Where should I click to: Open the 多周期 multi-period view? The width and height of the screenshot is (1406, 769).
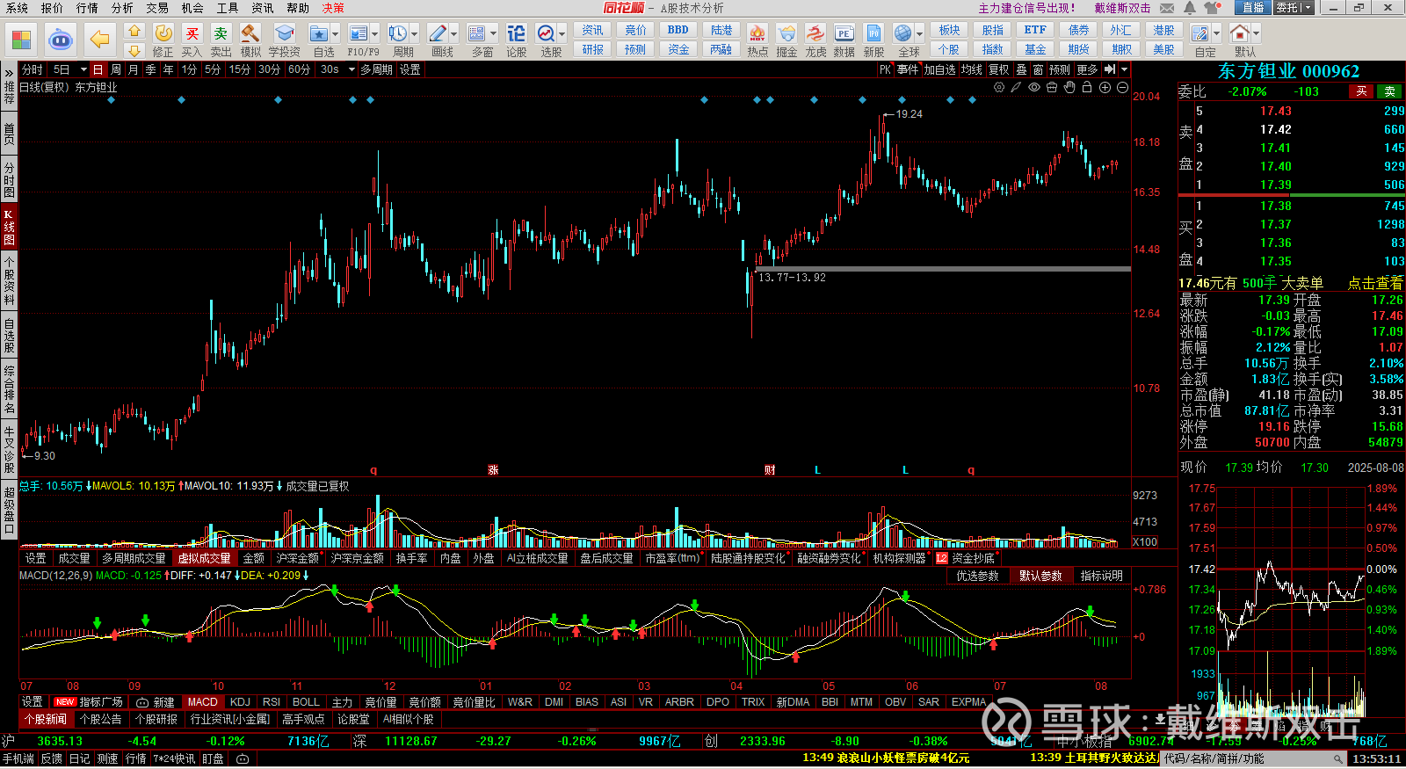coord(376,69)
